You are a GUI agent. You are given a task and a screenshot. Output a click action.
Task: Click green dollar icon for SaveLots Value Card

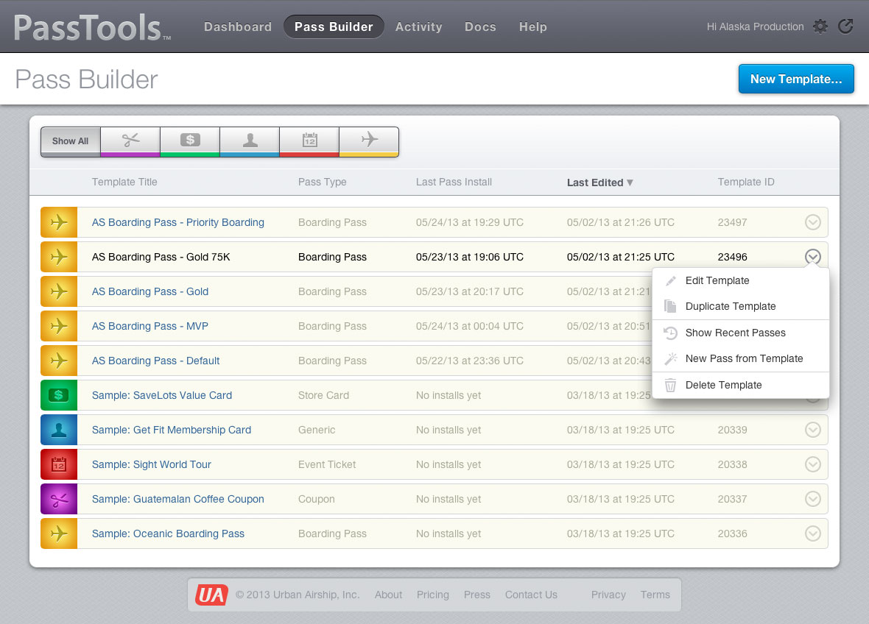[x=59, y=395]
